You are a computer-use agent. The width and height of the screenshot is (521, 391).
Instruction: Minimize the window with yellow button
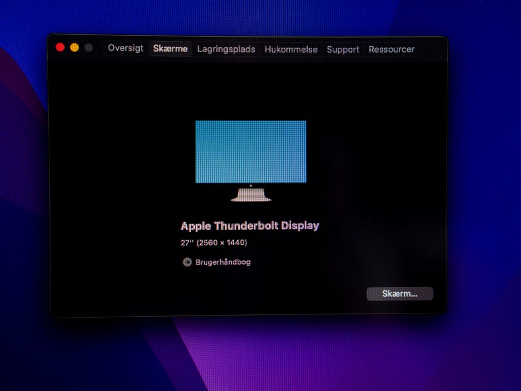click(74, 48)
